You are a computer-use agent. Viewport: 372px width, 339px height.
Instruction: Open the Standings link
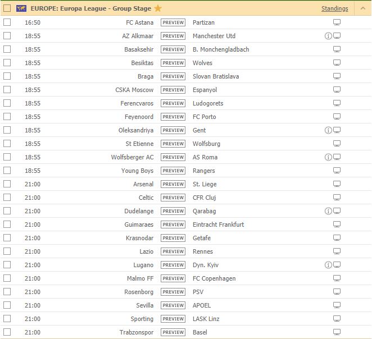click(x=334, y=8)
